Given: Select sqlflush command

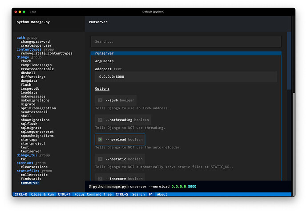Looking at the screenshot, I should tap(29, 124).
